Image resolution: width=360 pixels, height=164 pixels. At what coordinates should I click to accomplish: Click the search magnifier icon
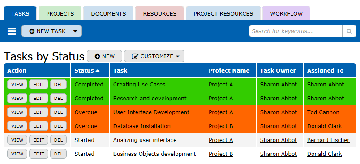[x=349, y=31]
